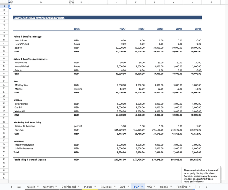Click the section title banner cell
This screenshot has height=190, width=228.
(107, 17)
